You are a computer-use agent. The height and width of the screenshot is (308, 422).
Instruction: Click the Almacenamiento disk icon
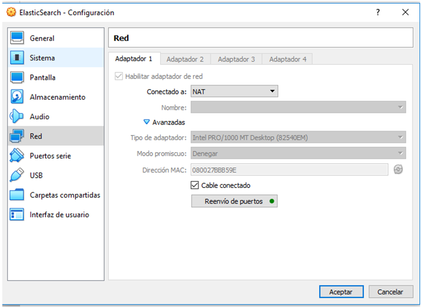tap(17, 97)
